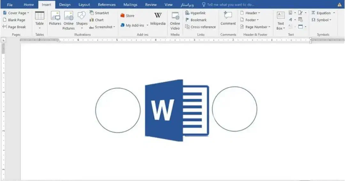This screenshot has width=345, height=181.
Task: Open the Shapes dropdown gallery
Action: pos(82,28)
